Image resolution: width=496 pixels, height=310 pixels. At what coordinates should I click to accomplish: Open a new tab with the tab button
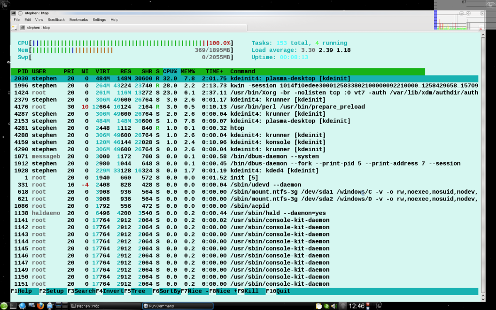14,28
